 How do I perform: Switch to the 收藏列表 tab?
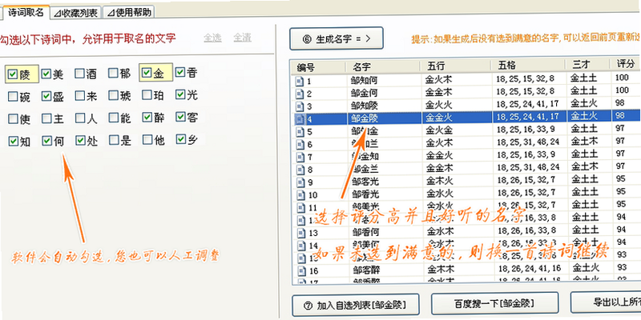76,13
